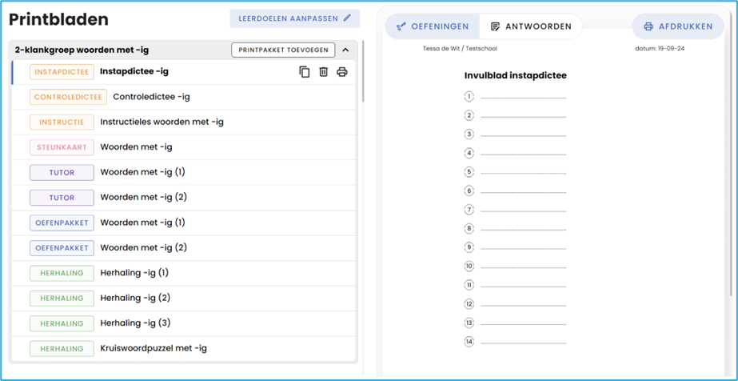
Task: Switch to the Oefeningen tab
Action: pos(433,26)
